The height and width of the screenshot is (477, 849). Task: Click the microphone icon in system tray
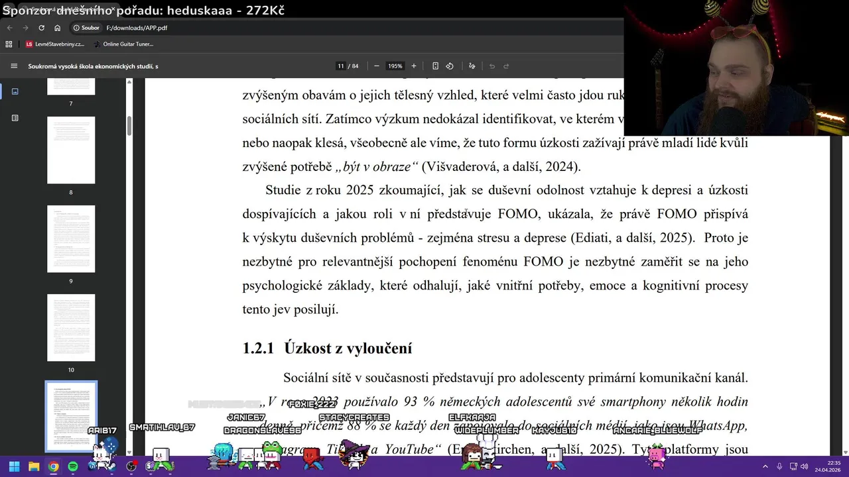(779, 466)
